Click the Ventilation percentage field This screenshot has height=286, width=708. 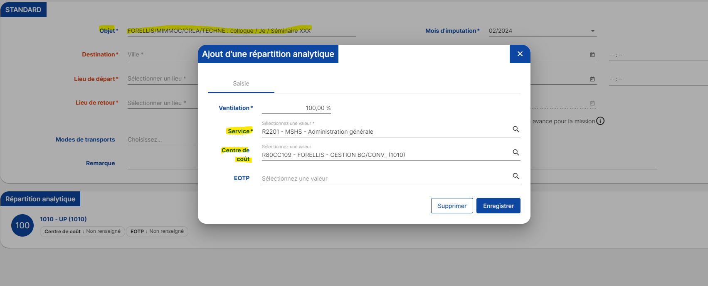tap(296, 108)
